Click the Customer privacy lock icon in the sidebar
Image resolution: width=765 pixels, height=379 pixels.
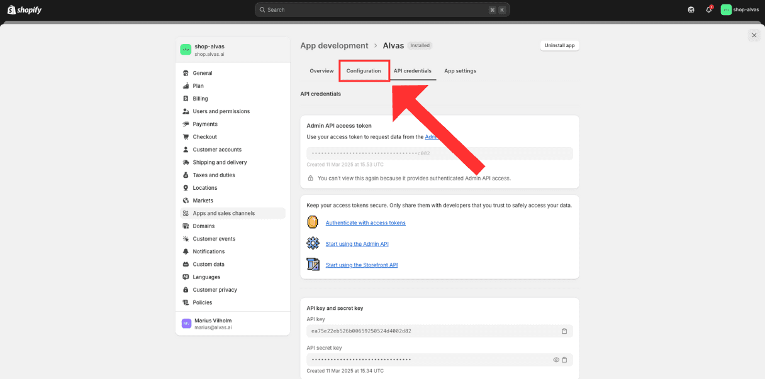[x=186, y=290]
